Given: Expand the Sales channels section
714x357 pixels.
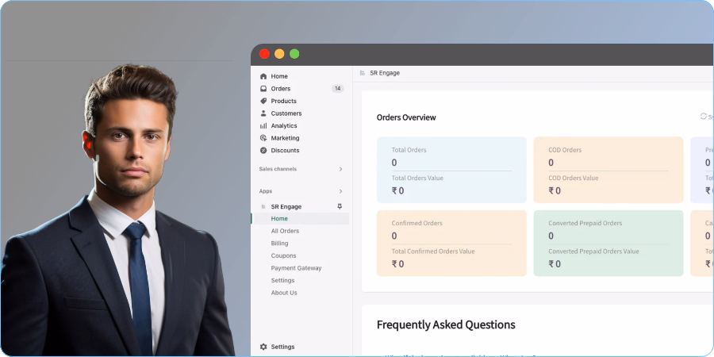Looking at the screenshot, I should (340, 169).
